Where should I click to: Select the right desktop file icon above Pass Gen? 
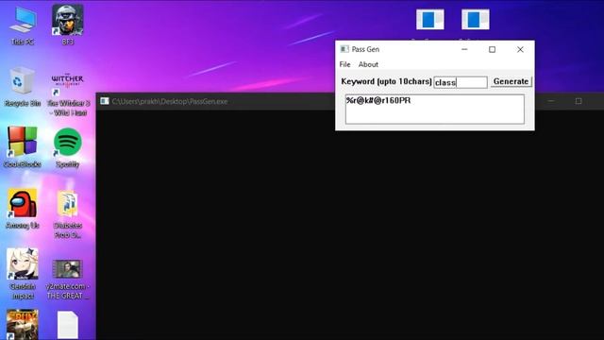coord(476,19)
